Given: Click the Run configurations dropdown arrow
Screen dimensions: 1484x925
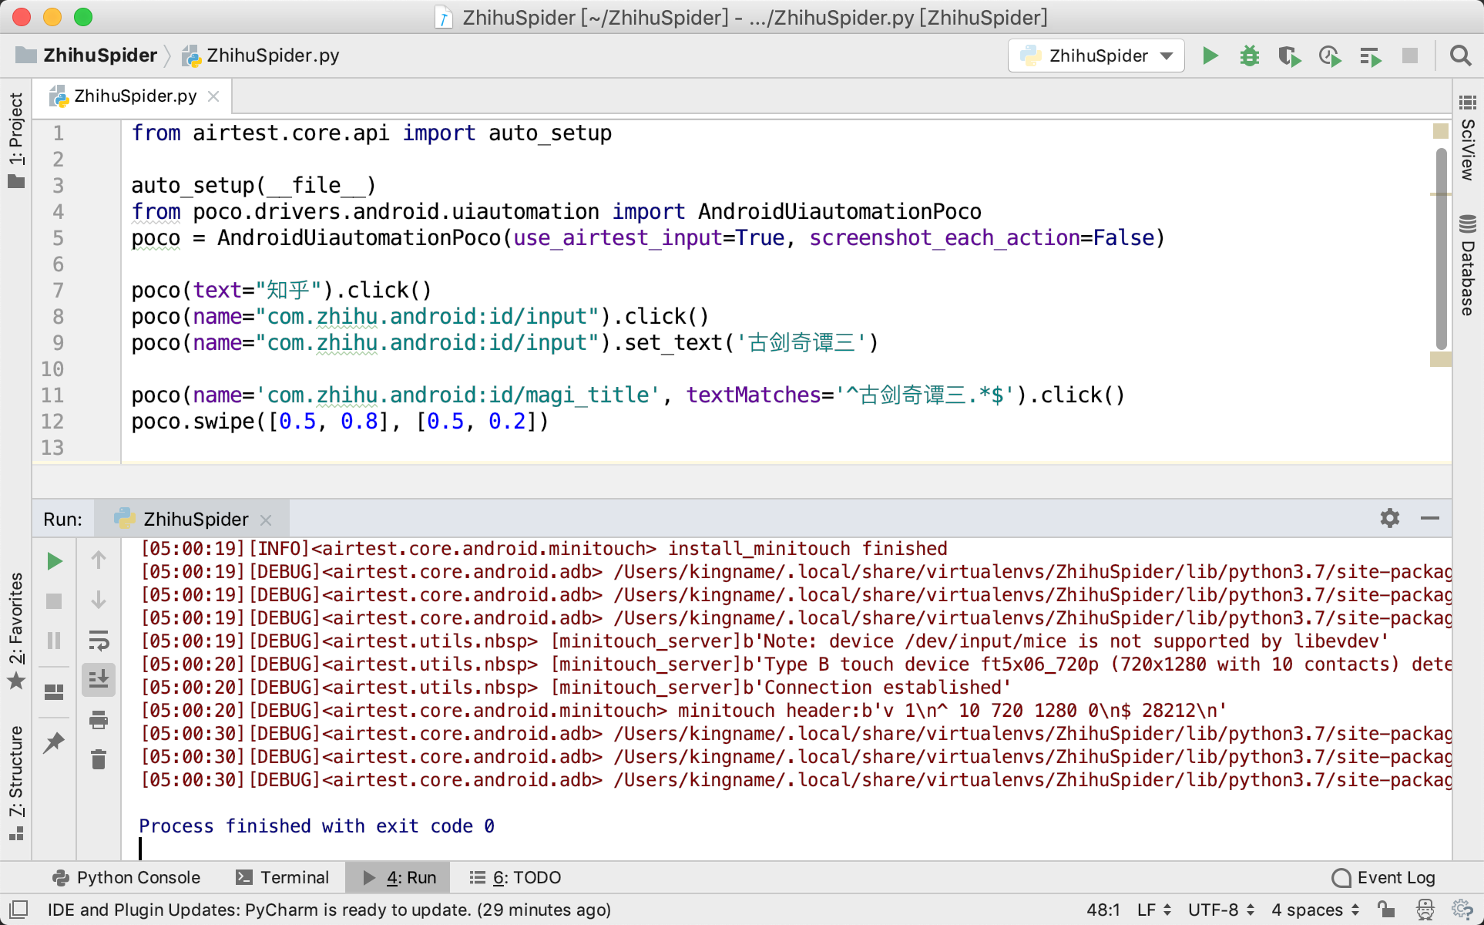Looking at the screenshot, I should [x=1169, y=55].
